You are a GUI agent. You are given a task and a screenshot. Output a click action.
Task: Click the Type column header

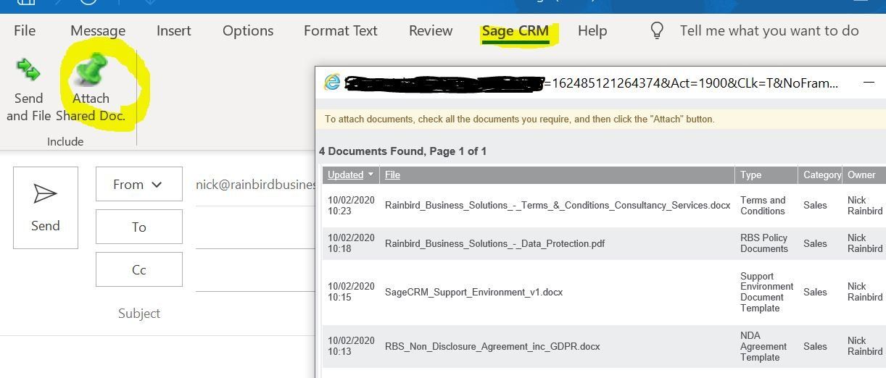[x=750, y=175]
